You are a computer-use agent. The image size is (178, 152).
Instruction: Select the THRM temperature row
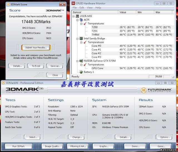133,35
